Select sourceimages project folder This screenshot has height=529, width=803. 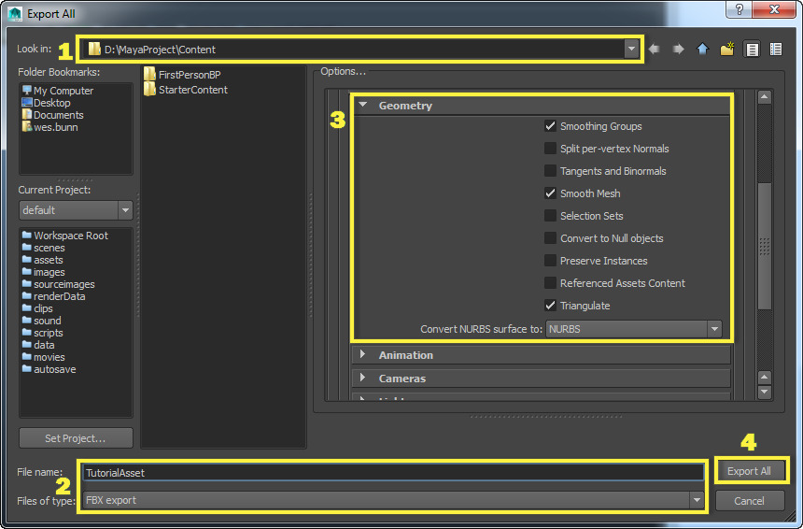[x=59, y=284]
